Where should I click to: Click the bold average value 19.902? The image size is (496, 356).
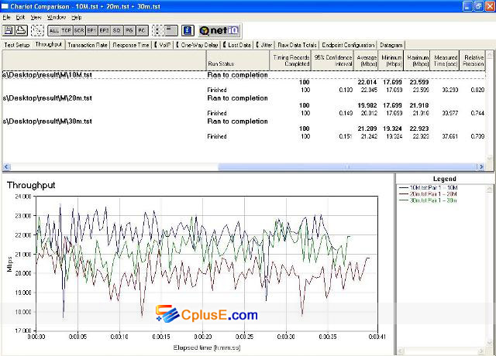tap(367, 105)
